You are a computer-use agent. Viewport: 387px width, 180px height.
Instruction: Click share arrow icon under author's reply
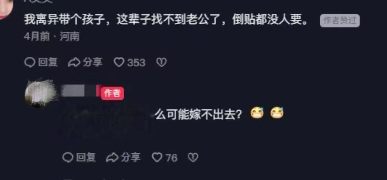pos(112,158)
